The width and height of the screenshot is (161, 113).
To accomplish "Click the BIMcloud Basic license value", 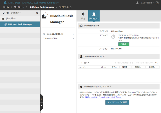I will [x=117, y=31].
